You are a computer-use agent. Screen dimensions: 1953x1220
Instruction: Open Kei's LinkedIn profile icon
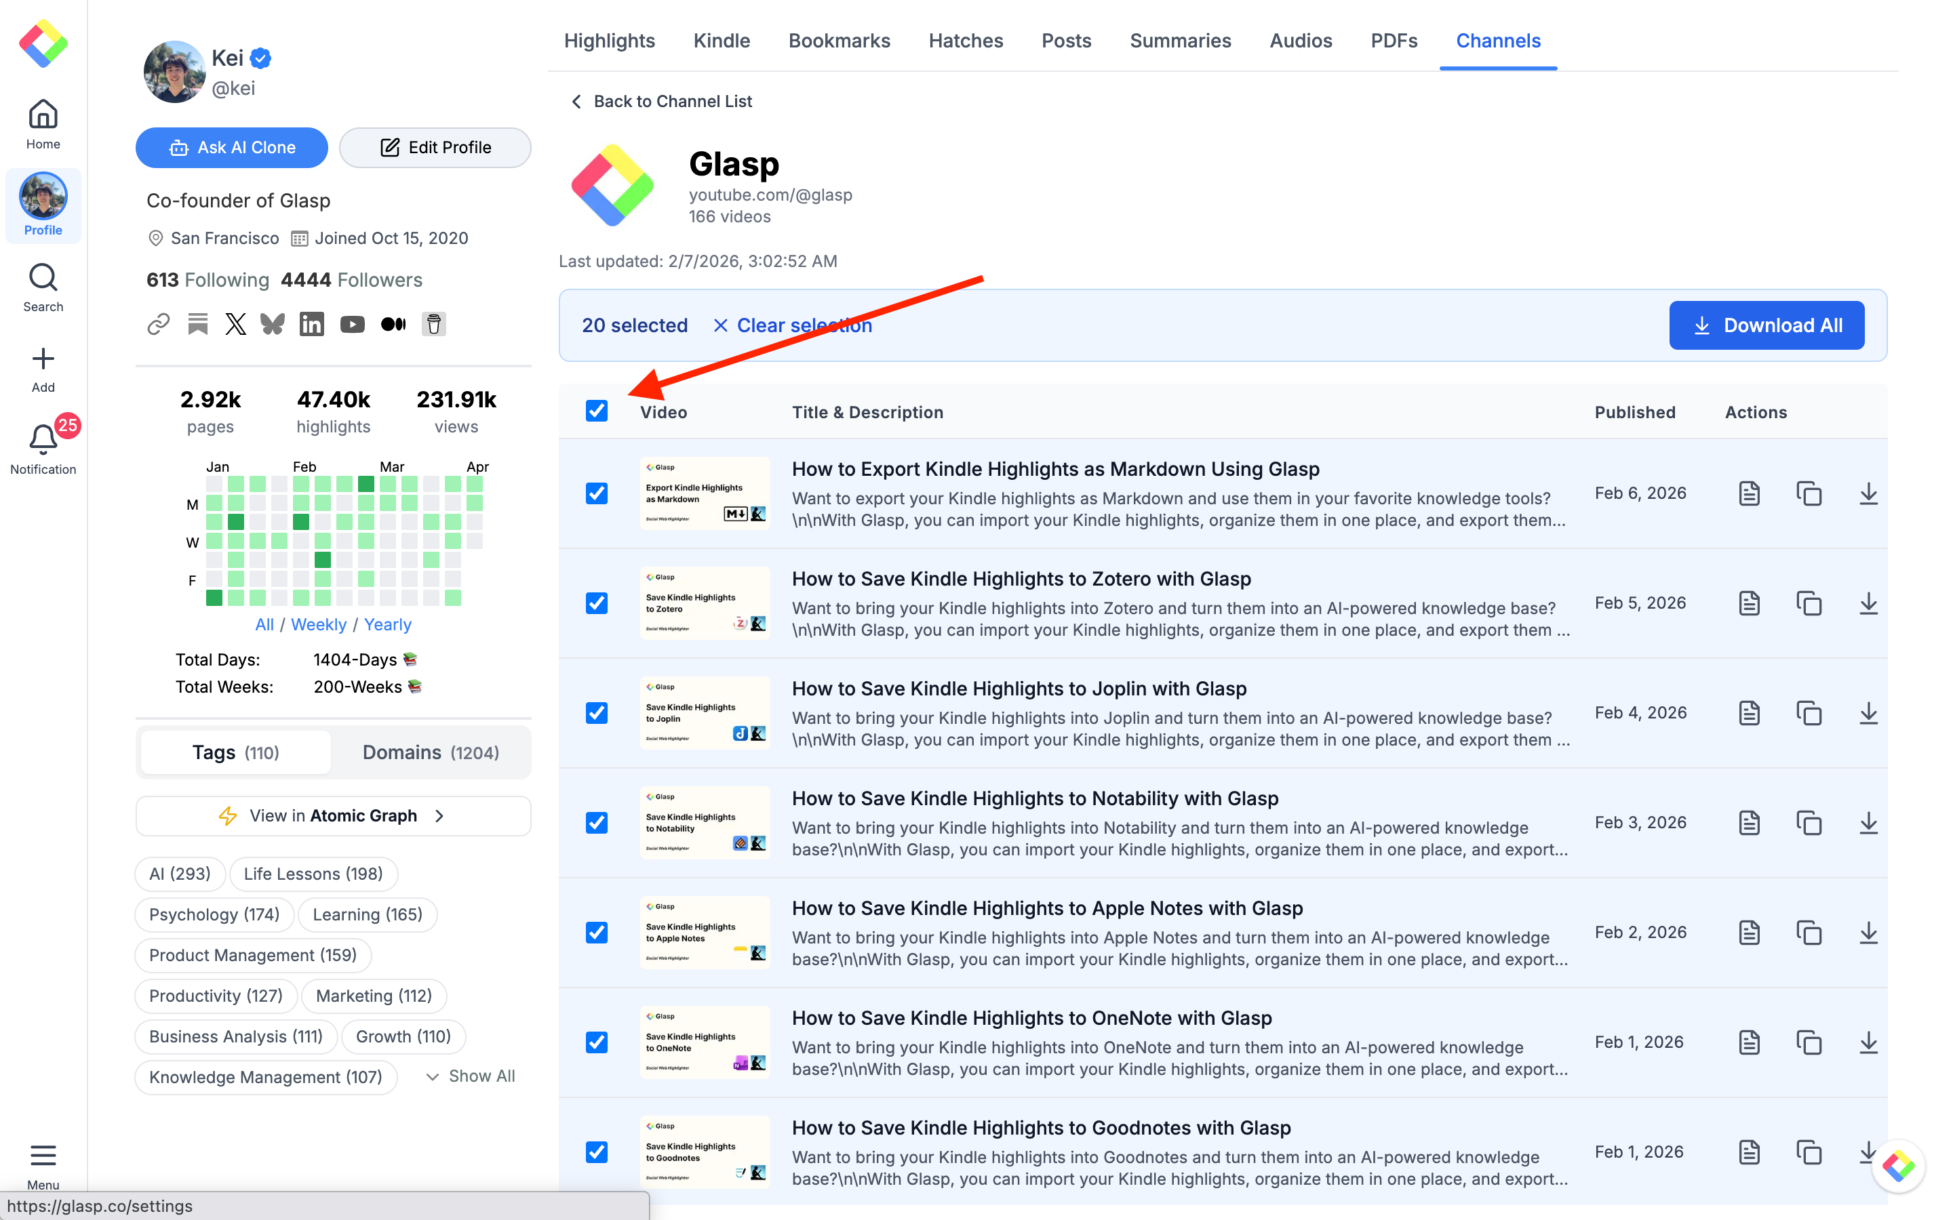click(x=311, y=325)
